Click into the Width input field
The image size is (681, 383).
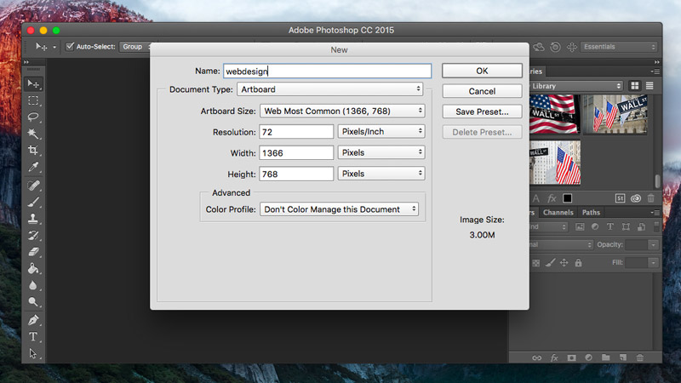click(x=296, y=152)
